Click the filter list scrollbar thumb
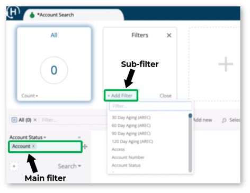 (190, 116)
